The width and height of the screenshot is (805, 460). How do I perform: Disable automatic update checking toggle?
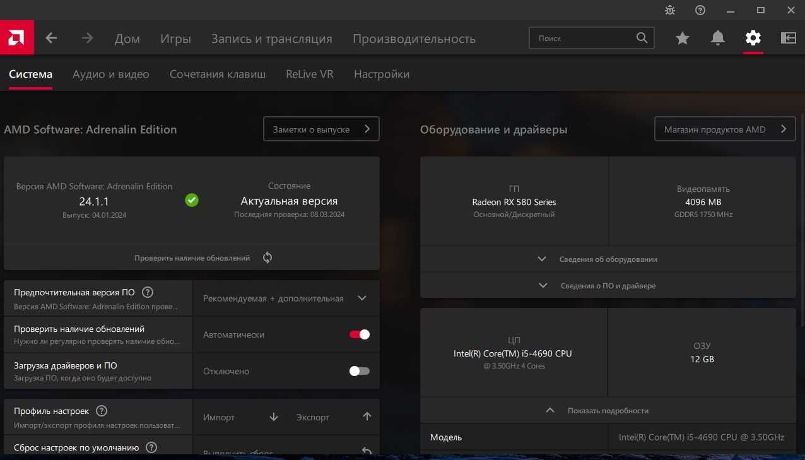[360, 334]
